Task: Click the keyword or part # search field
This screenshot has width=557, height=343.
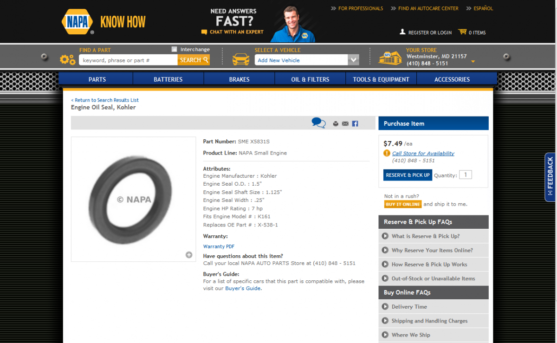Action: tap(128, 60)
